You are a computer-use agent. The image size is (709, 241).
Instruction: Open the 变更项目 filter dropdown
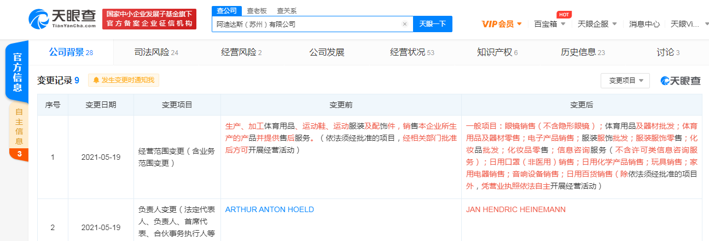(625, 80)
